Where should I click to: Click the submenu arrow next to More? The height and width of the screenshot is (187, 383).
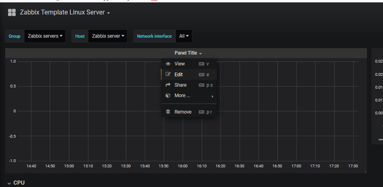[212, 96]
